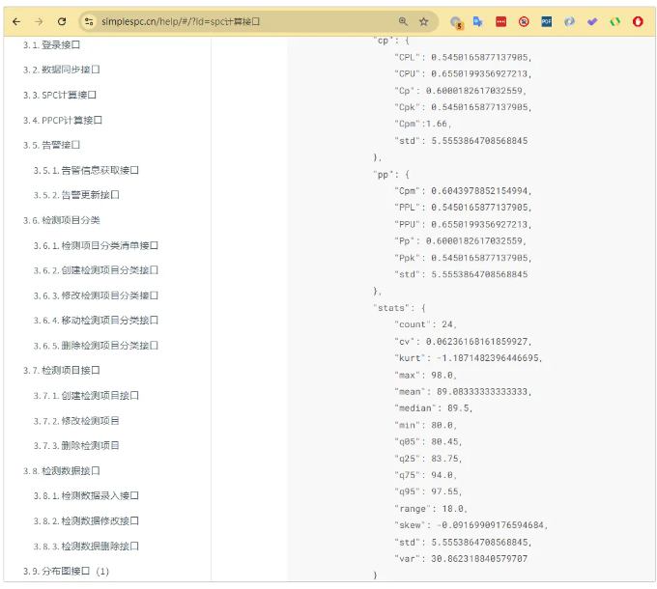This screenshot has height=589, width=657.
Task: Open 3.7.1 创建检测项目接口 entry
Action: [x=86, y=395]
